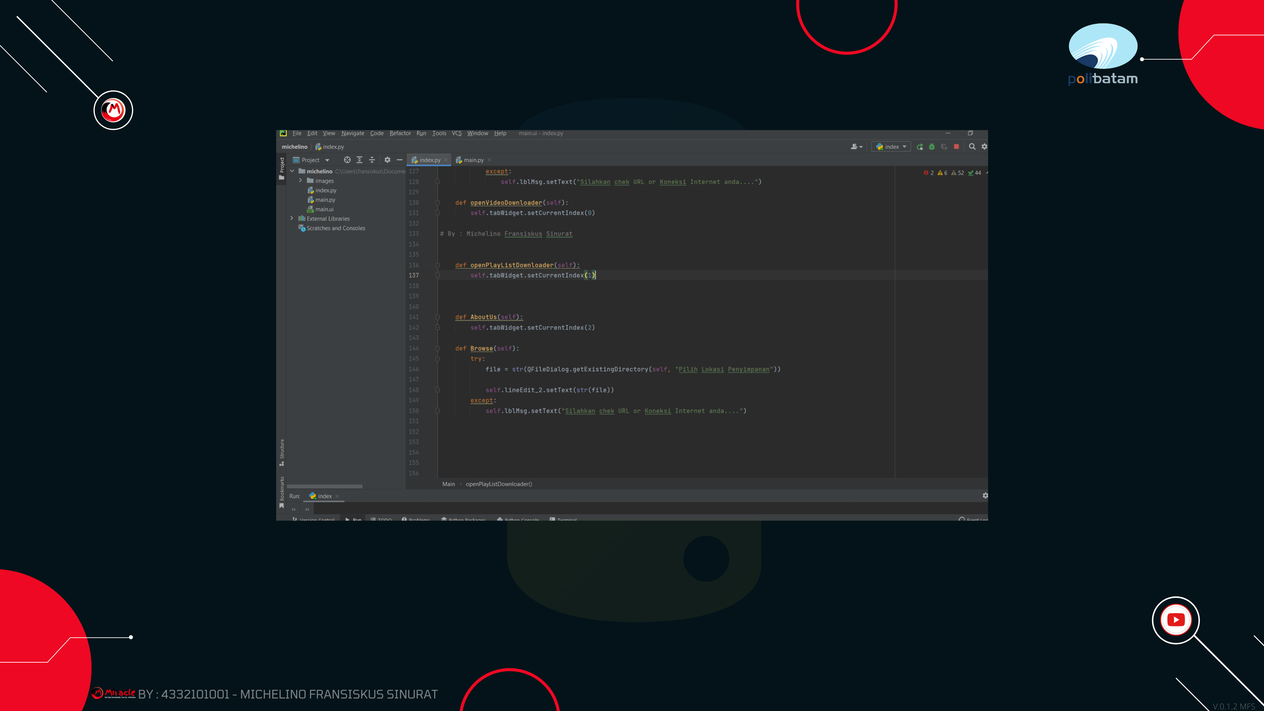Open the Tools menu
The image size is (1264, 711).
point(439,133)
